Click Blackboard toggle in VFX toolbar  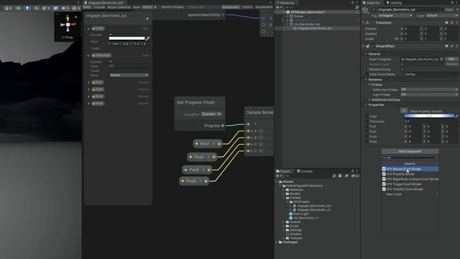click(230, 7)
